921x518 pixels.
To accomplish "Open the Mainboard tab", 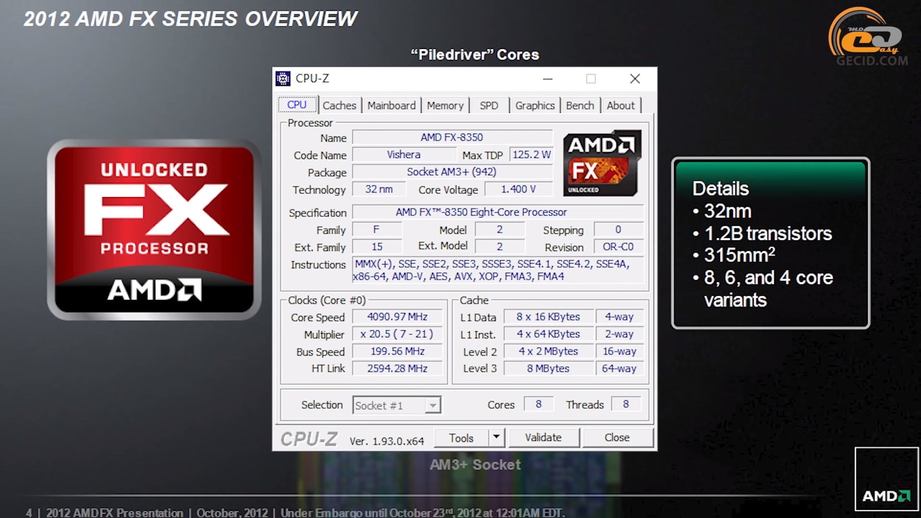I will point(391,106).
